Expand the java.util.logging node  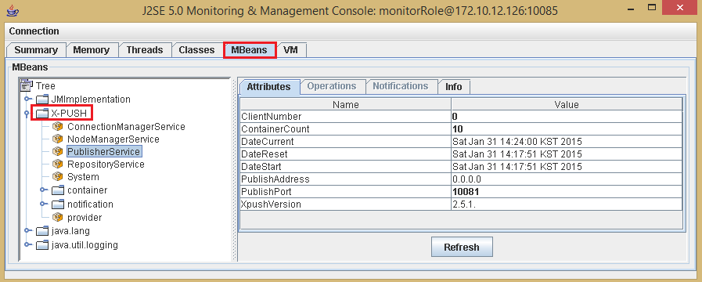point(27,244)
